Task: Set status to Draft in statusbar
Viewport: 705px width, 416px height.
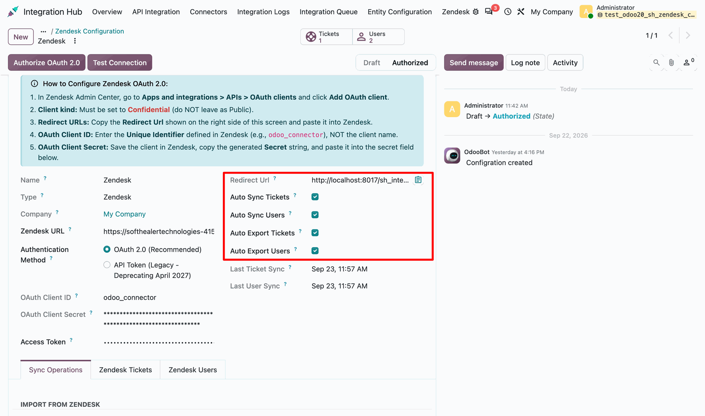Action: click(x=372, y=63)
